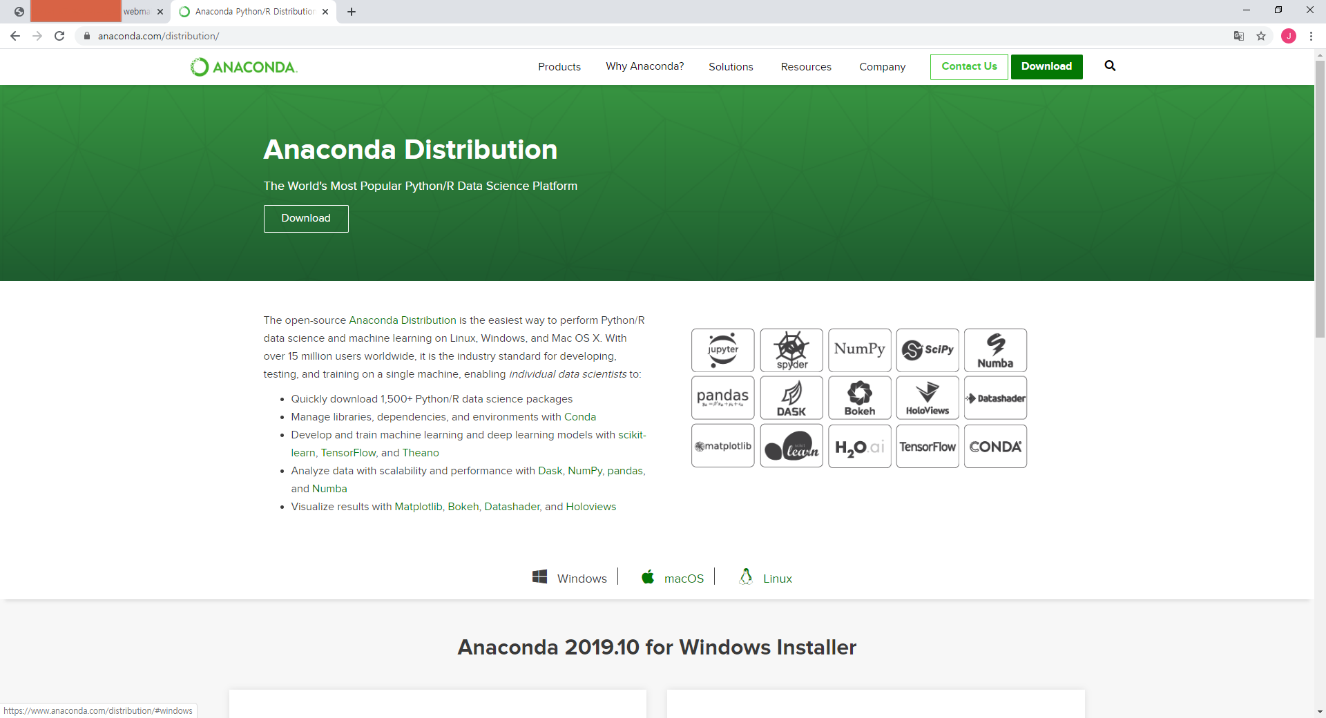Screen dimensions: 1326x718
Task: Open the Theano text link
Action: pyautogui.click(x=421, y=453)
